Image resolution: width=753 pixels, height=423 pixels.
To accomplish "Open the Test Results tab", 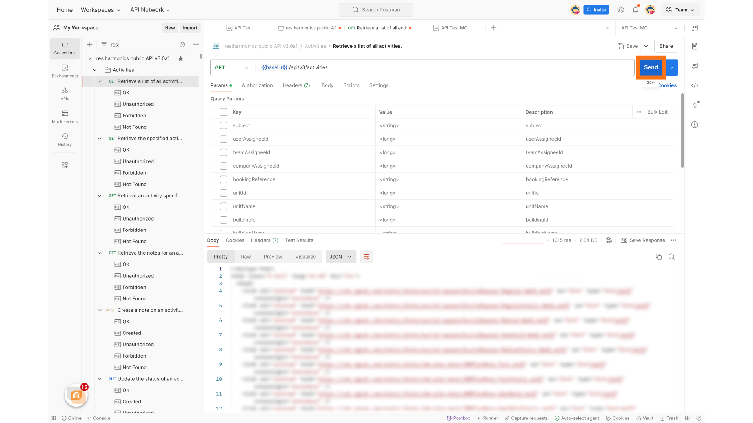I will click(x=299, y=240).
